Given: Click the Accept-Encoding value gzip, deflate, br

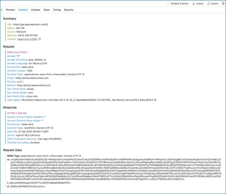Looking at the screenshot, I should (x=37, y=60).
